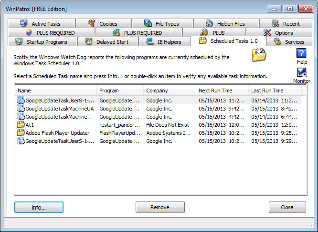
Task: Select the At1 scheduled task
Action: [x=30, y=125]
